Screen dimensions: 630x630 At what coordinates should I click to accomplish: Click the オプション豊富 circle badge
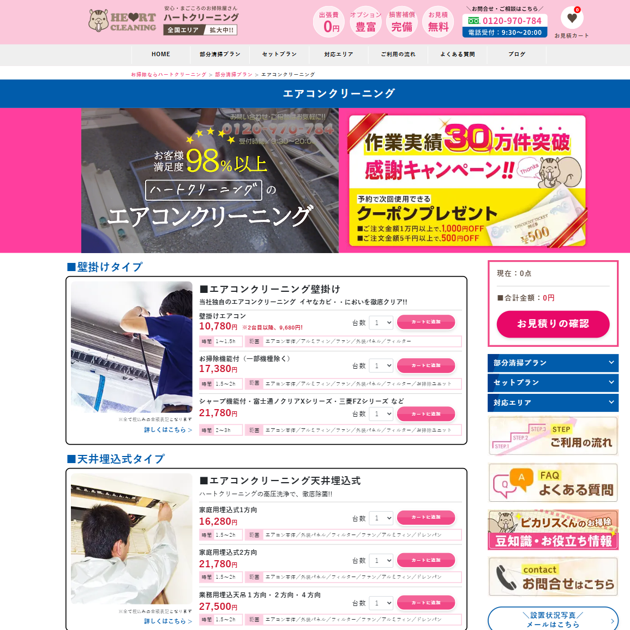pos(365,22)
